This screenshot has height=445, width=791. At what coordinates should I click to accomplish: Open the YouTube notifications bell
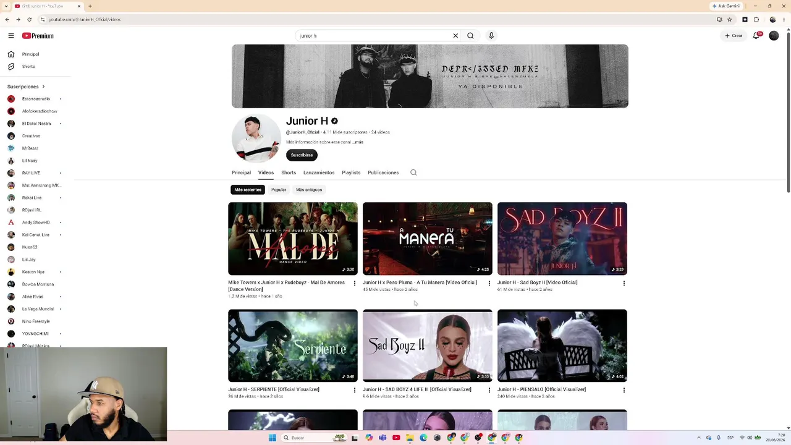[756, 36]
